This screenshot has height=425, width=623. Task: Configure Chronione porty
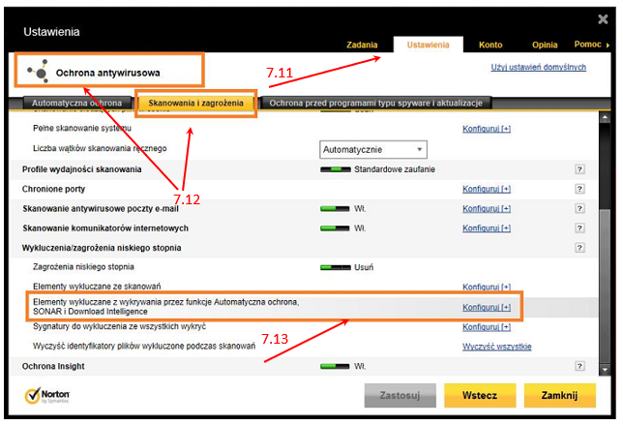tap(487, 189)
